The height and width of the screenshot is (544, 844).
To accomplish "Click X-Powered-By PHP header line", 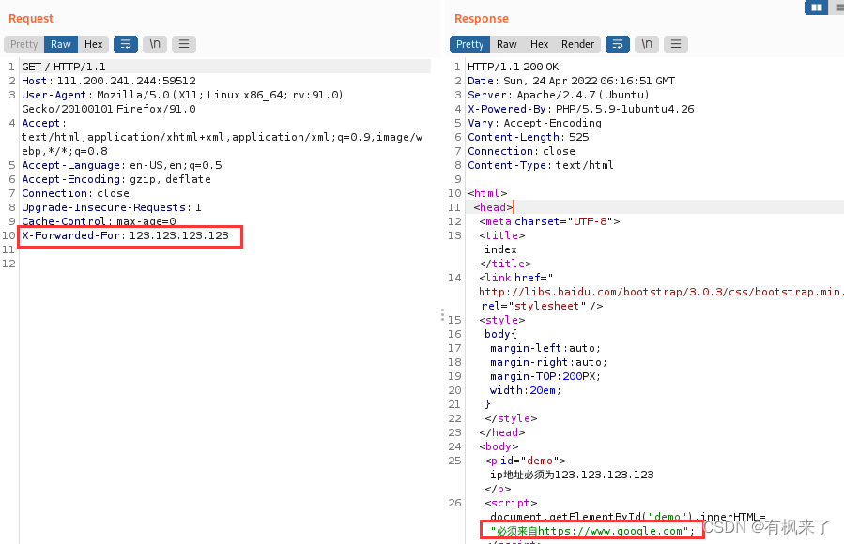I will click(x=581, y=109).
